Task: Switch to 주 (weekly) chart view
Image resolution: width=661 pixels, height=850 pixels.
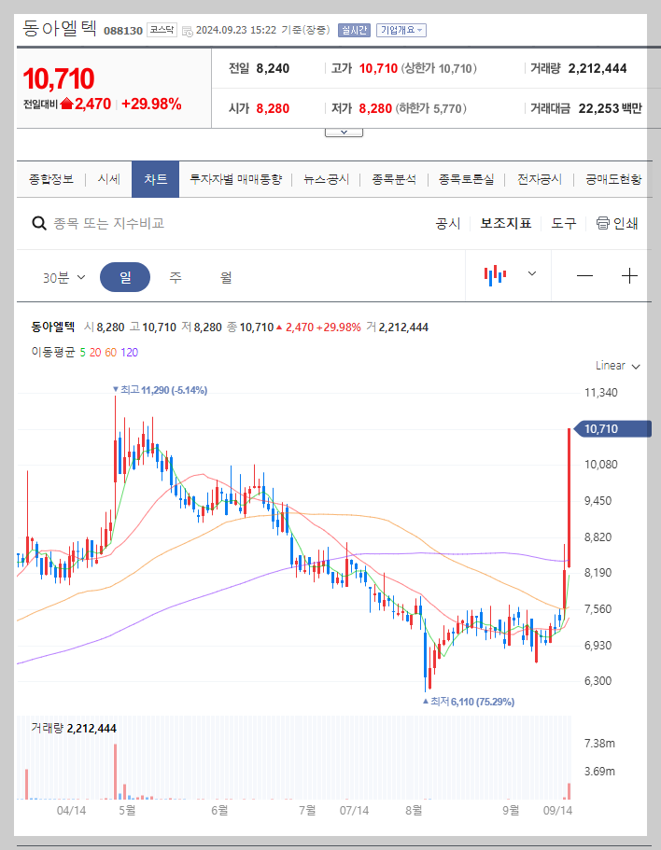Action: point(175,276)
